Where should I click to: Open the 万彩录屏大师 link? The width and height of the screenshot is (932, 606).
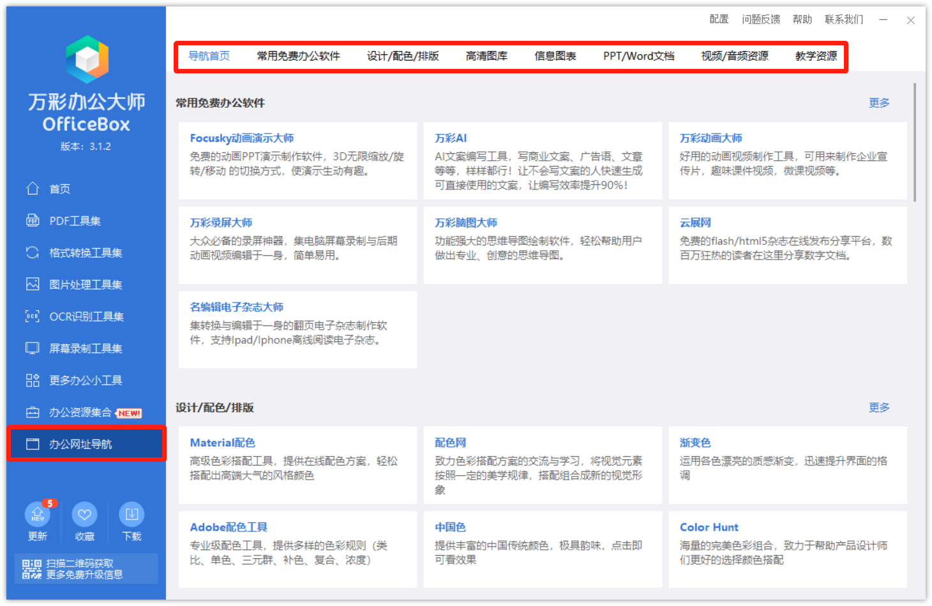222,223
